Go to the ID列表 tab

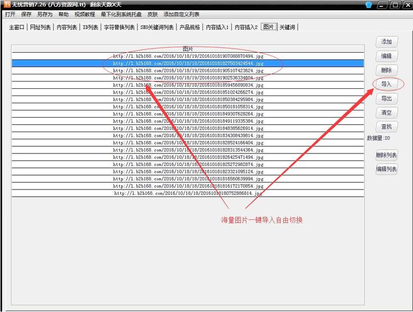pos(90,27)
